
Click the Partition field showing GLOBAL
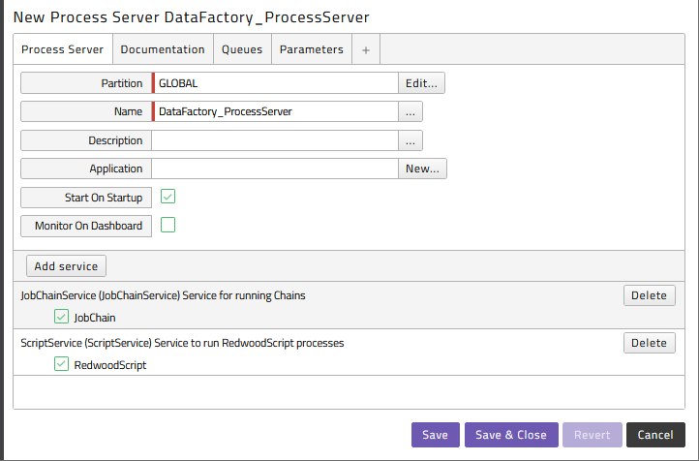pyautogui.click(x=275, y=83)
